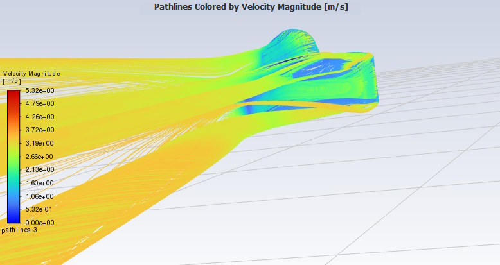The width and height of the screenshot is (500, 265).
Task: Select the 4.26e+00 legend label
Action: pyautogui.click(x=39, y=117)
